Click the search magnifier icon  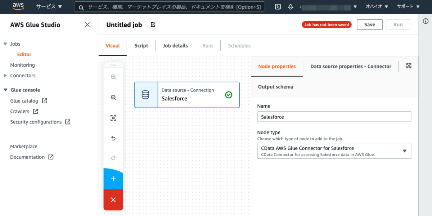point(81,7)
